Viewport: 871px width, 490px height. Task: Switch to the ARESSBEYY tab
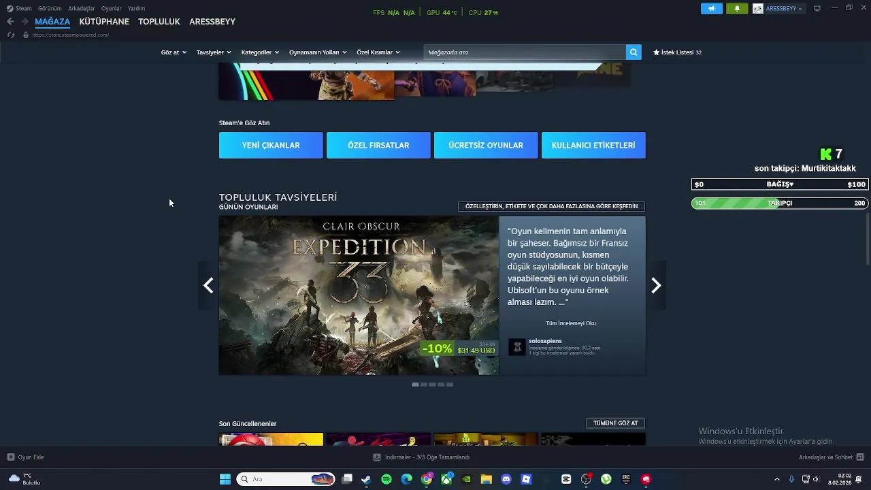pos(212,22)
